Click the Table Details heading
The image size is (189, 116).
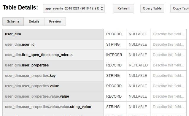click(20, 8)
